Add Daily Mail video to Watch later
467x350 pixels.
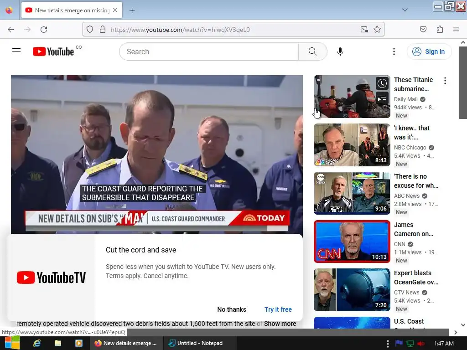coord(382,84)
